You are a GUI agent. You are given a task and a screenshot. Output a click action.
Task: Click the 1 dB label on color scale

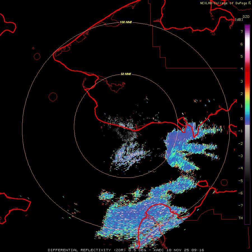(x=242, y=106)
